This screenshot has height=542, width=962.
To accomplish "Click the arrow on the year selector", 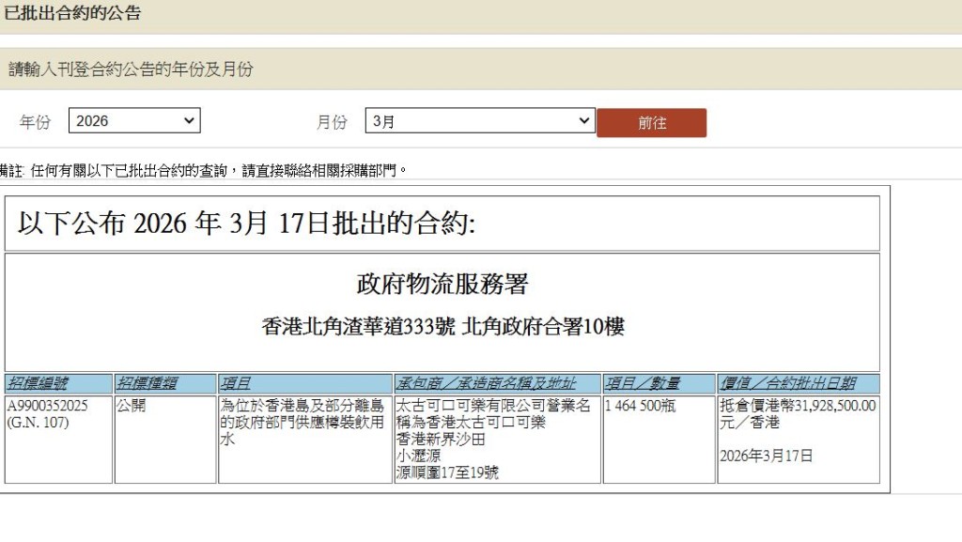I will [x=188, y=120].
